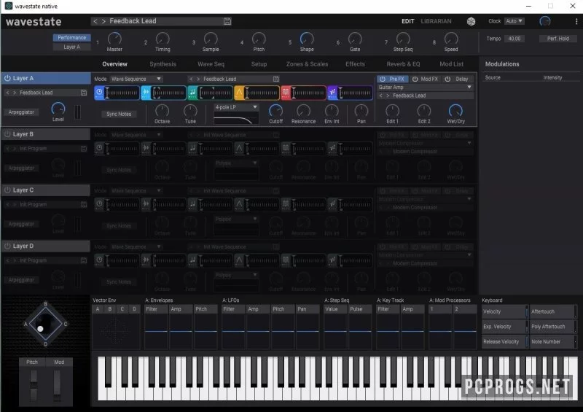
Task: Open the Zones & Scales tab
Action: pos(307,64)
